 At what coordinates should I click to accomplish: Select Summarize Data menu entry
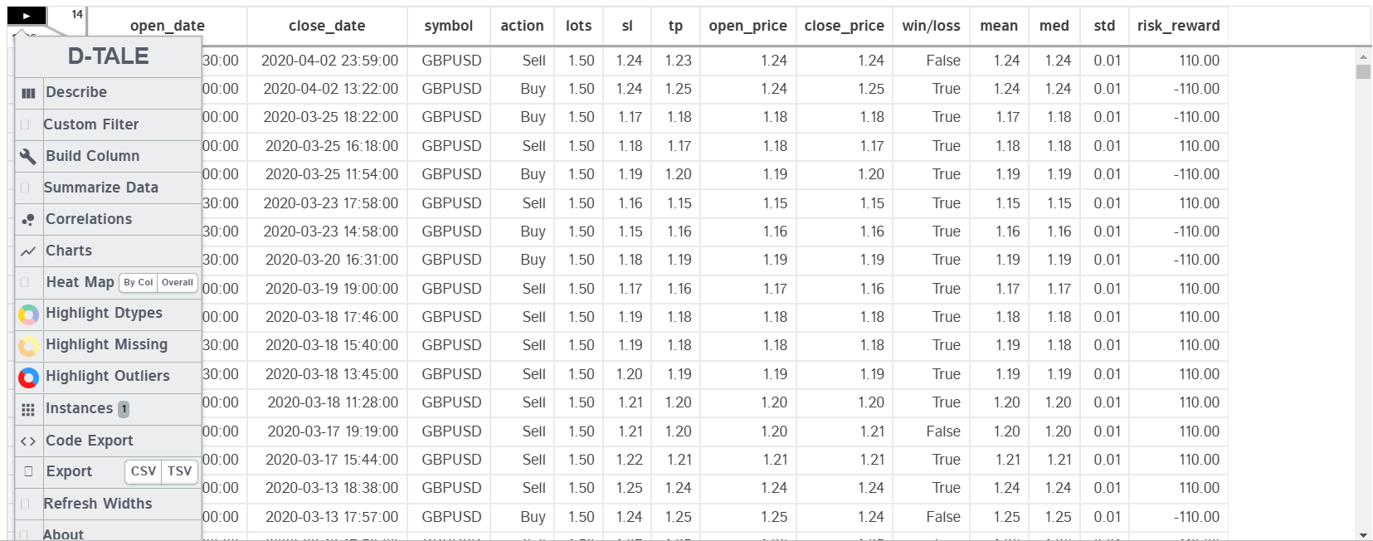(101, 188)
